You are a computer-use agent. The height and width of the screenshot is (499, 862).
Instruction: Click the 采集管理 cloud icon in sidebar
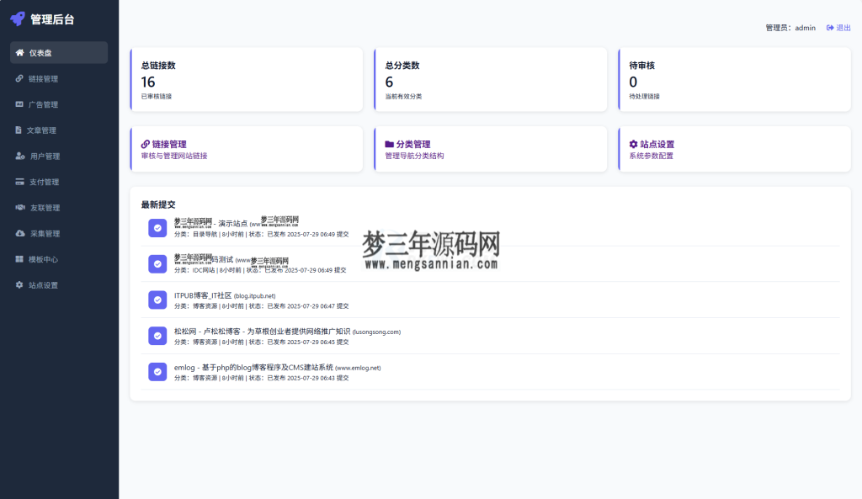click(x=18, y=233)
